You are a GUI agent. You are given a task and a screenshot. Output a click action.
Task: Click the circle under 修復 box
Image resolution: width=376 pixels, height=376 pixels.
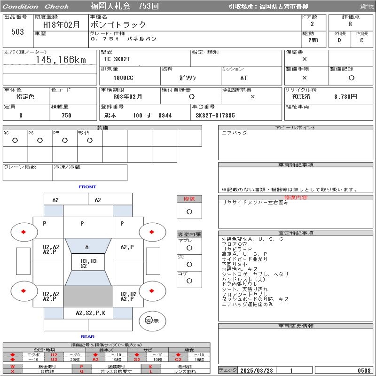[189, 212]
